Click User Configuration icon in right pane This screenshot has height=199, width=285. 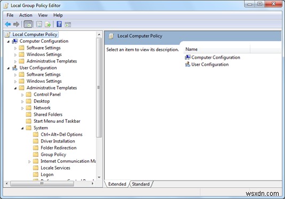click(187, 65)
